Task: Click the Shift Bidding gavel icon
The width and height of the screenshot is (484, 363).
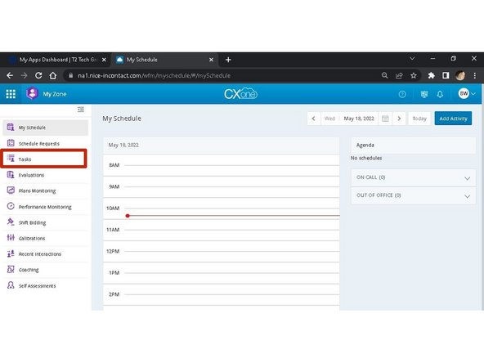Action: (x=11, y=222)
